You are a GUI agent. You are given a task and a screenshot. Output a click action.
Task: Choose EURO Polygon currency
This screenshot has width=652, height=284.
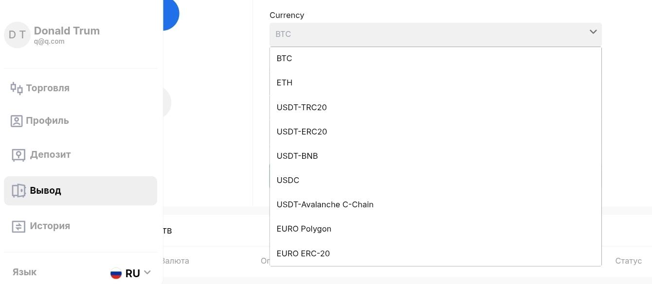tap(435, 229)
